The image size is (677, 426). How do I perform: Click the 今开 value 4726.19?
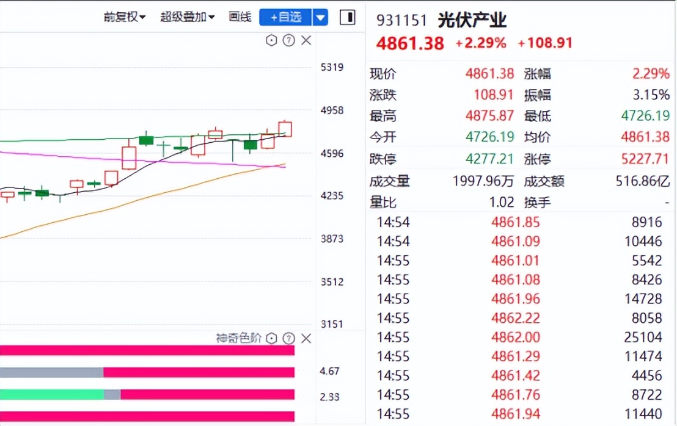pyautogui.click(x=489, y=137)
